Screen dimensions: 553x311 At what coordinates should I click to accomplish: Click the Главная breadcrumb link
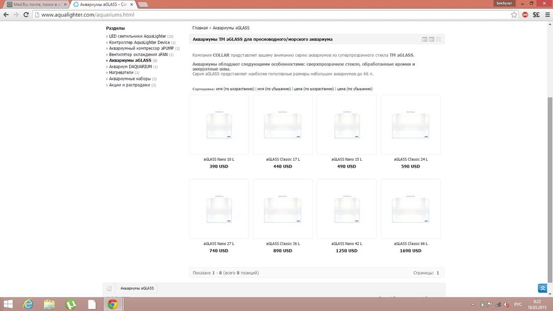point(200,28)
